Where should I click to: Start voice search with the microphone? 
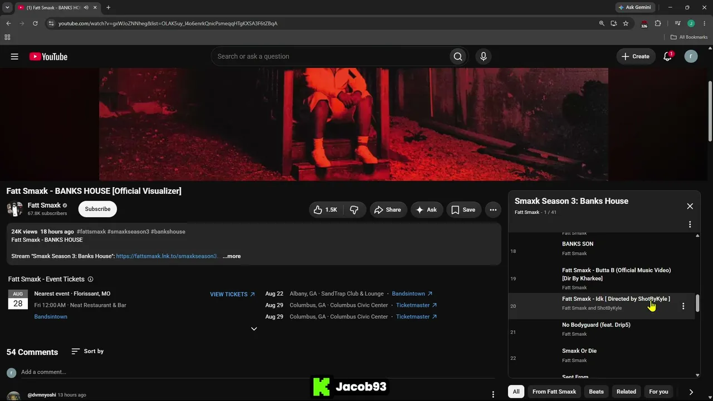484,56
